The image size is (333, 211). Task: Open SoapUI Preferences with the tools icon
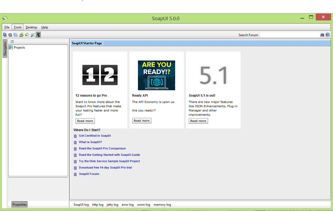click(x=32, y=35)
